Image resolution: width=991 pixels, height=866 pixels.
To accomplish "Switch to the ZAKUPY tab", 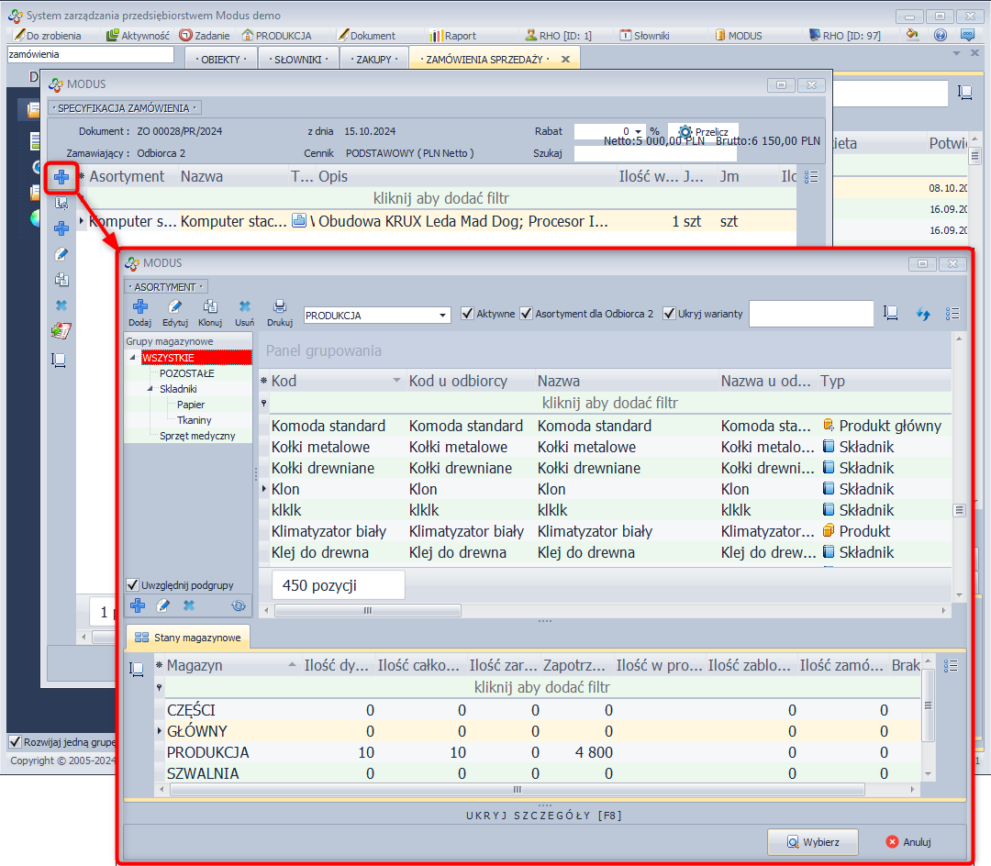I will click(x=373, y=59).
